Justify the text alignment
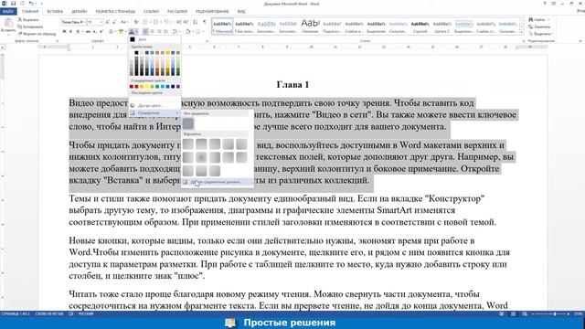Image resolution: width=585 pixels, height=329 pixels. tap(165, 32)
